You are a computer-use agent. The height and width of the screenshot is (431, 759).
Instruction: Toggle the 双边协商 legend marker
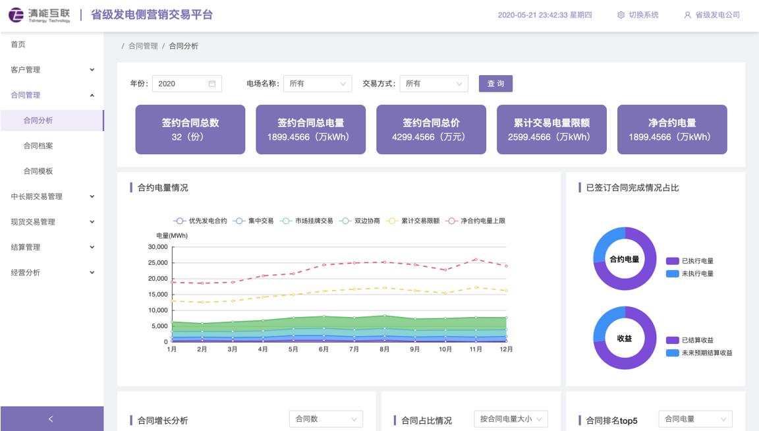pyautogui.click(x=346, y=221)
